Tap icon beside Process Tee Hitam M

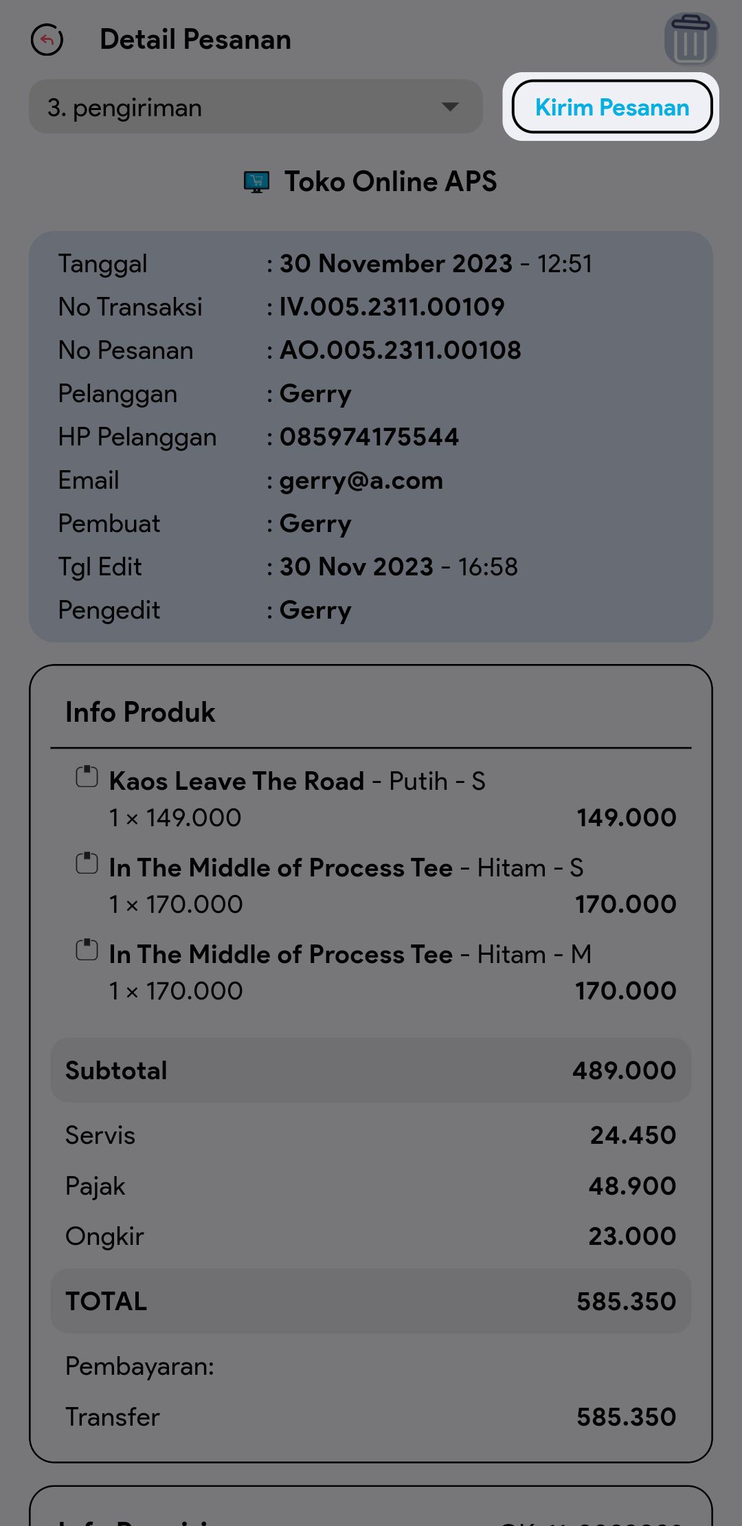87,950
